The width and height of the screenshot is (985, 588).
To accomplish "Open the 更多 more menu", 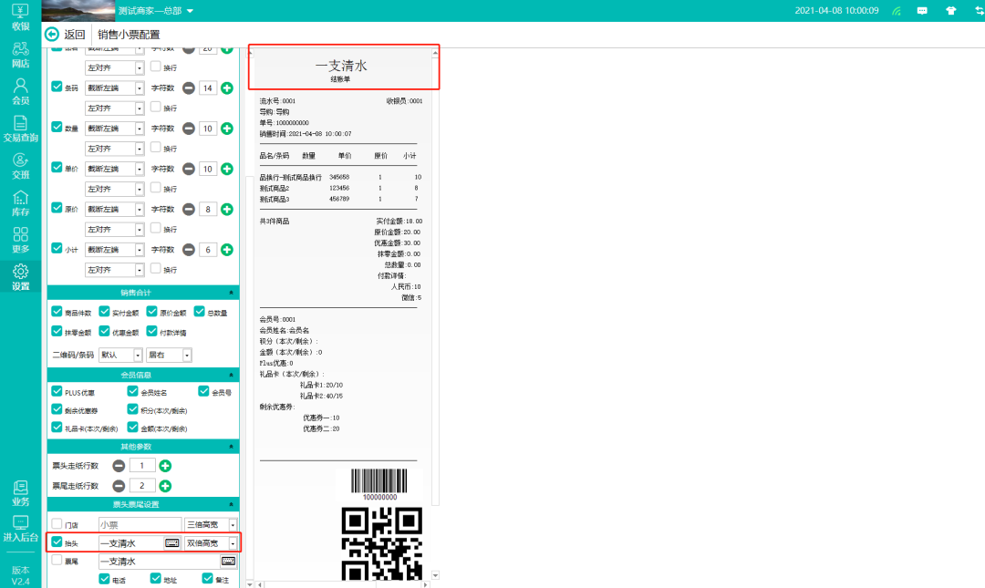I will tap(20, 240).
